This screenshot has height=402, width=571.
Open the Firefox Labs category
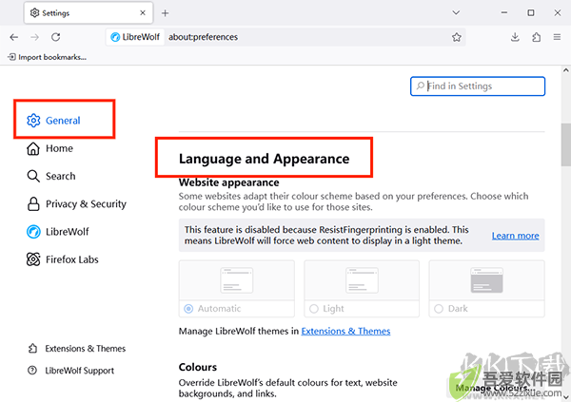(62, 259)
